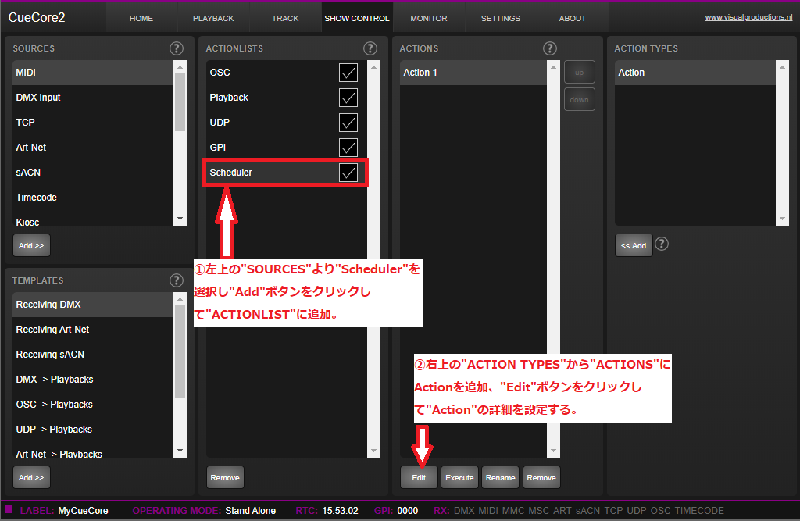Select the UDP -> Playbacks template
The image size is (800, 521).
point(93,430)
